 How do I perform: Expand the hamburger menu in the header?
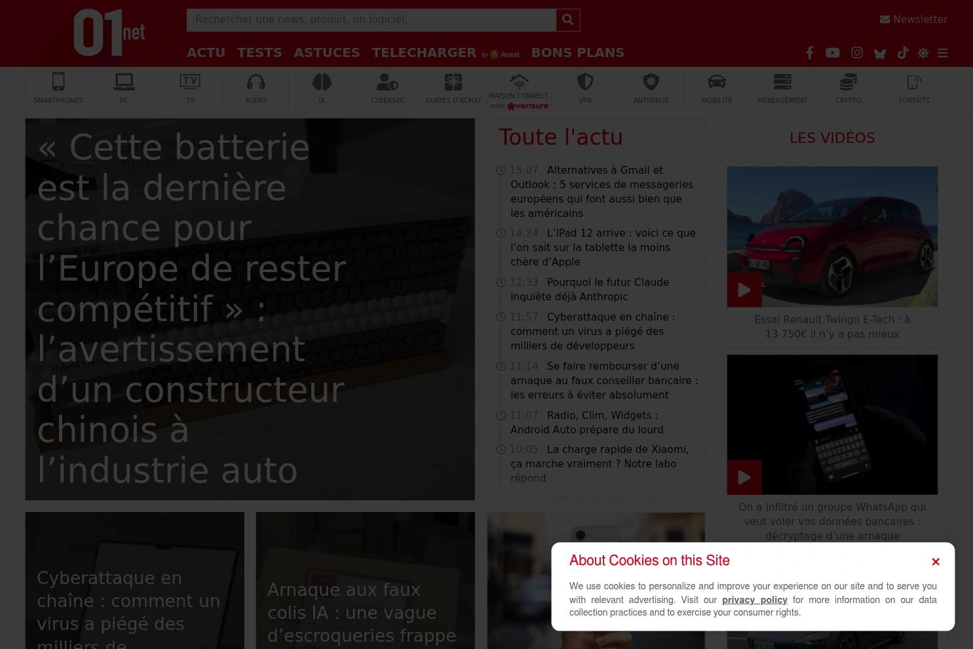[x=943, y=53]
